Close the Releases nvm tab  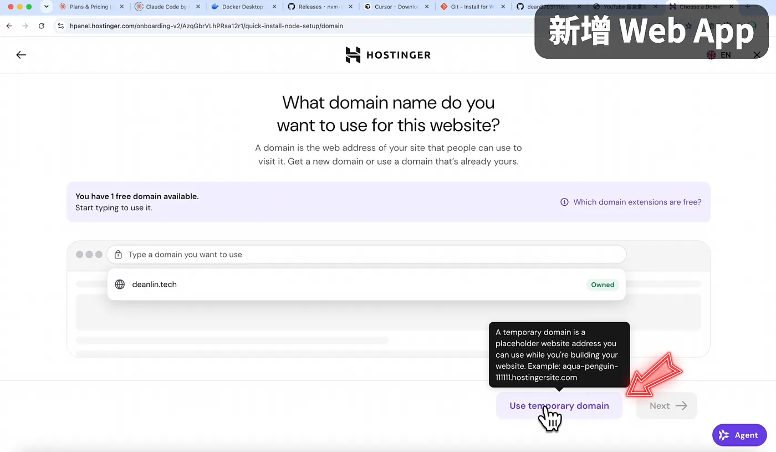pyautogui.click(x=351, y=7)
